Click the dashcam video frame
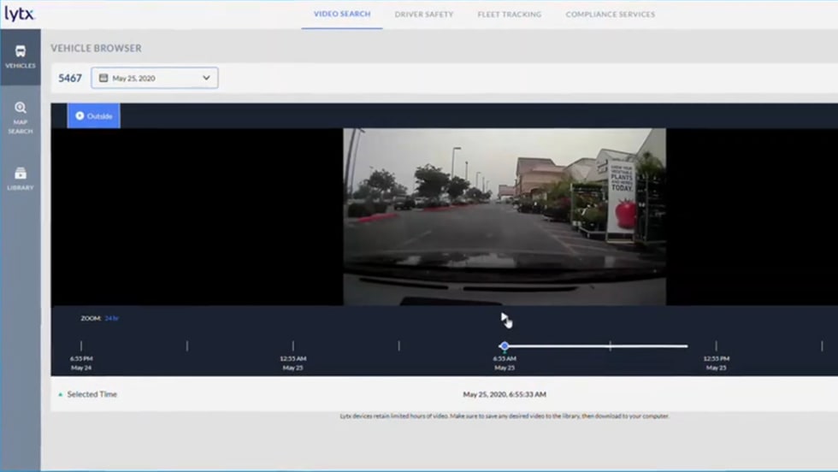The image size is (838, 472). click(505, 216)
